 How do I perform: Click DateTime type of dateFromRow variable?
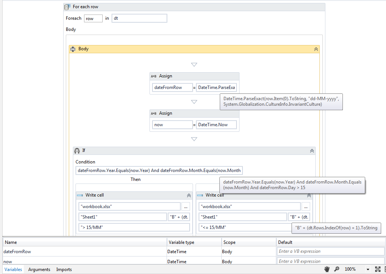(x=194, y=252)
